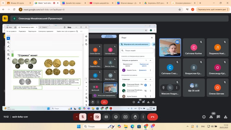231x130 pixels.
Task: Open the meeting details info icon
Action: pyautogui.click(x=204, y=117)
